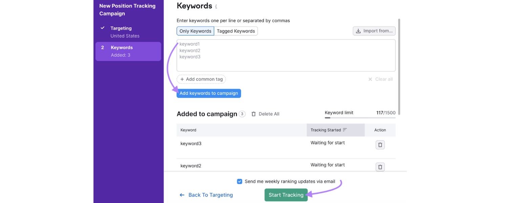
Task: Click the checkmark icon beside Targeting step
Action: tap(102, 28)
